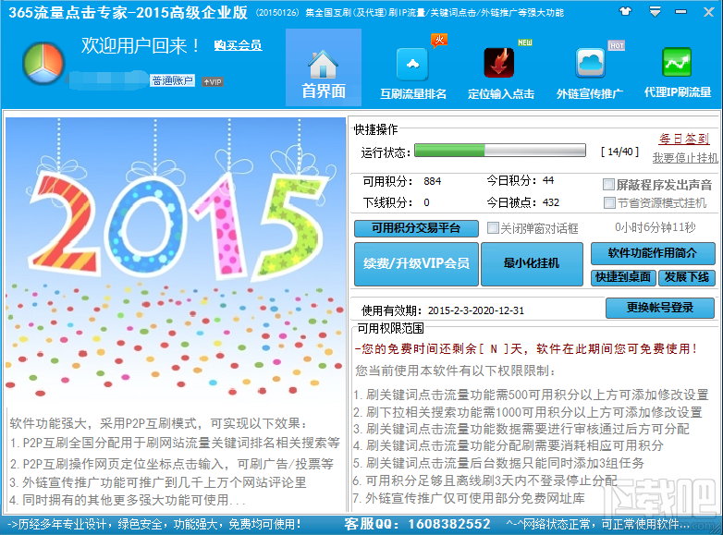Viewport: 723px width, 535px height.
Task: Click the 快捷到桌面 button
Action: (623, 277)
